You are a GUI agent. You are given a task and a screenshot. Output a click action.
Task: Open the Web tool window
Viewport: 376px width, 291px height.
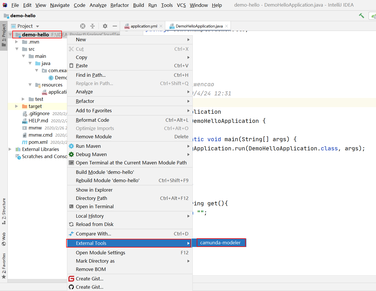click(4, 239)
